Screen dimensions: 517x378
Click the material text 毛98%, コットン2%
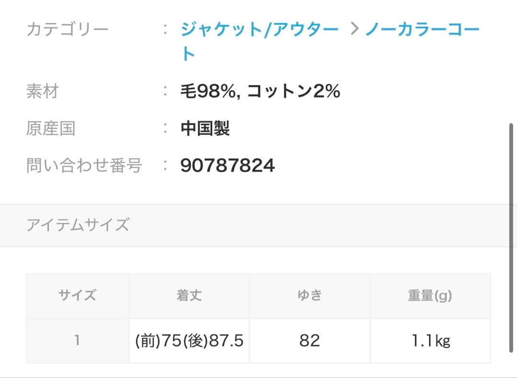[261, 92]
